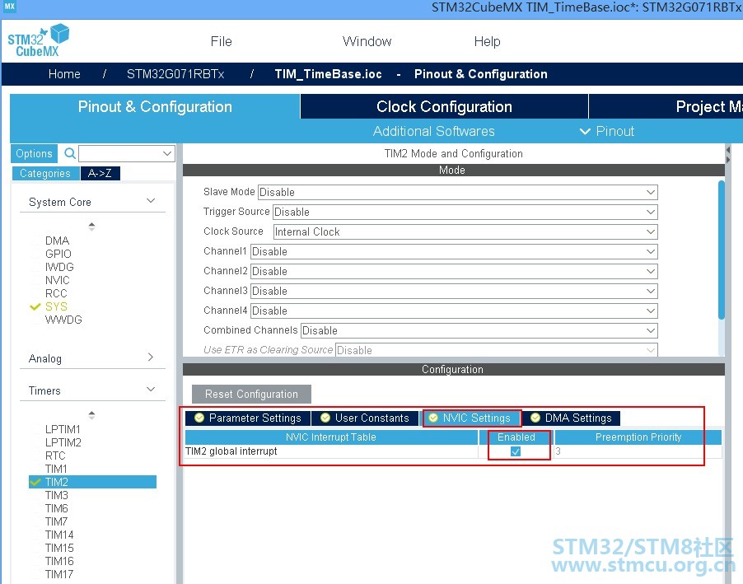Click Reset Configuration button
Image resolution: width=743 pixels, height=584 pixels.
click(251, 394)
